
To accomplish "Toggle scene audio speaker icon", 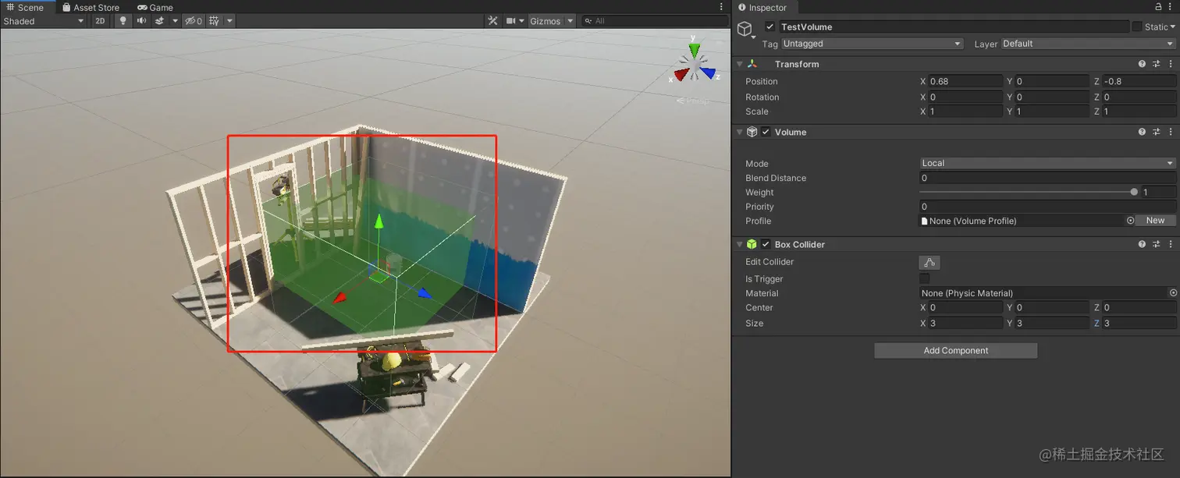I will pyautogui.click(x=141, y=21).
